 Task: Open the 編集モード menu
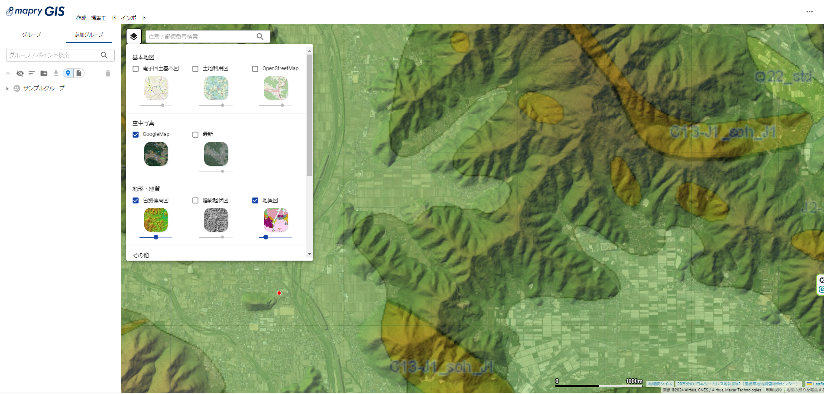pyautogui.click(x=103, y=18)
